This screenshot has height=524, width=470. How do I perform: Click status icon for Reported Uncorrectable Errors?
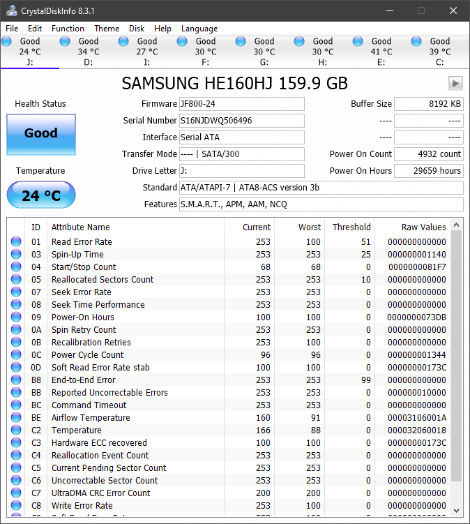pos(16,392)
